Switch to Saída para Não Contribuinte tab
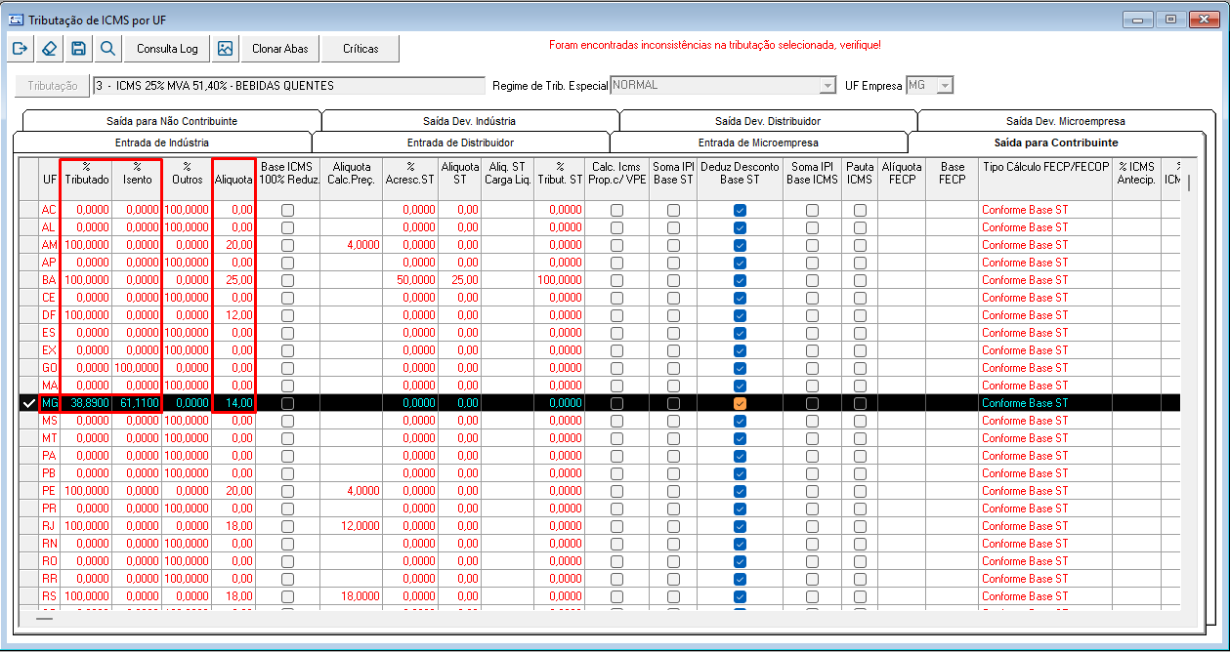Viewport: 1230px width, 652px height. point(172,121)
